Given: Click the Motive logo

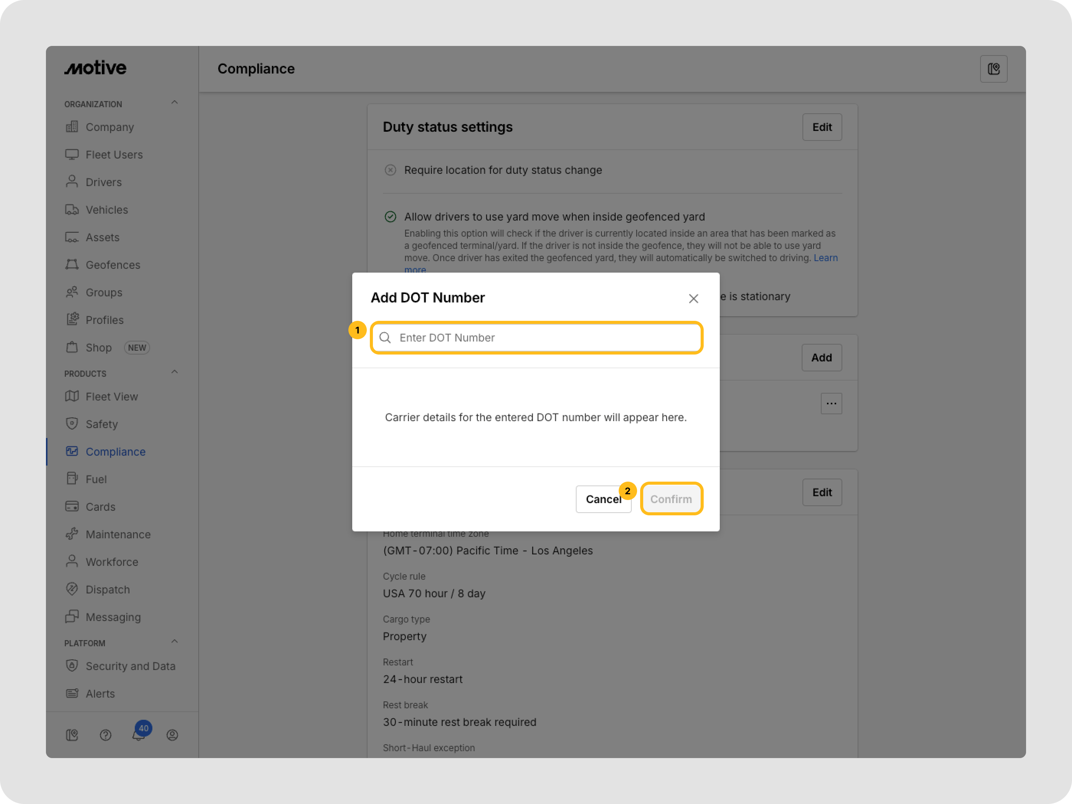Looking at the screenshot, I should [x=95, y=68].
